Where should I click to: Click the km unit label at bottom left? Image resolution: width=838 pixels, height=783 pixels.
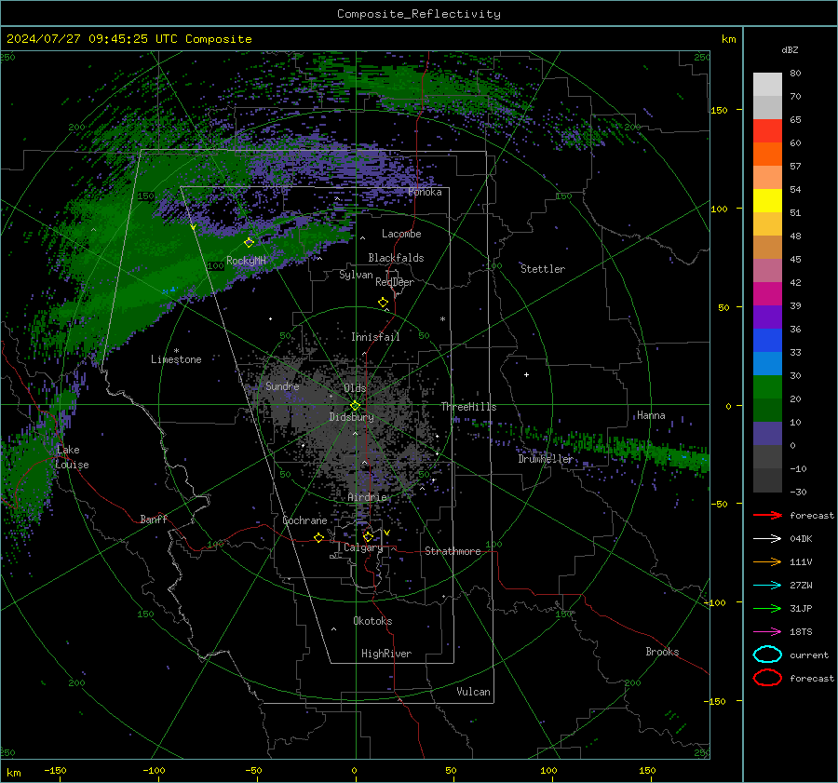tap(13, 773)
